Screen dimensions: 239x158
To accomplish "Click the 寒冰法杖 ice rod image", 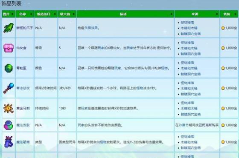I will [x=9, y=88].
